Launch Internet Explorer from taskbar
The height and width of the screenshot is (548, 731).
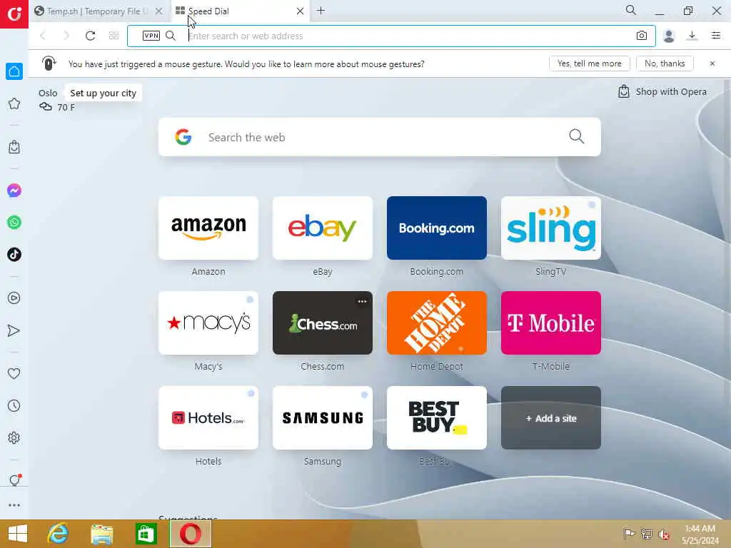tap(59, 534)
